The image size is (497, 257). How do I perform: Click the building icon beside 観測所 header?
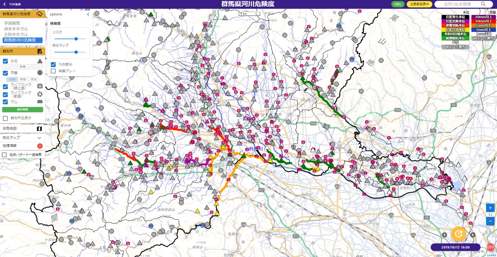[40, 51]
